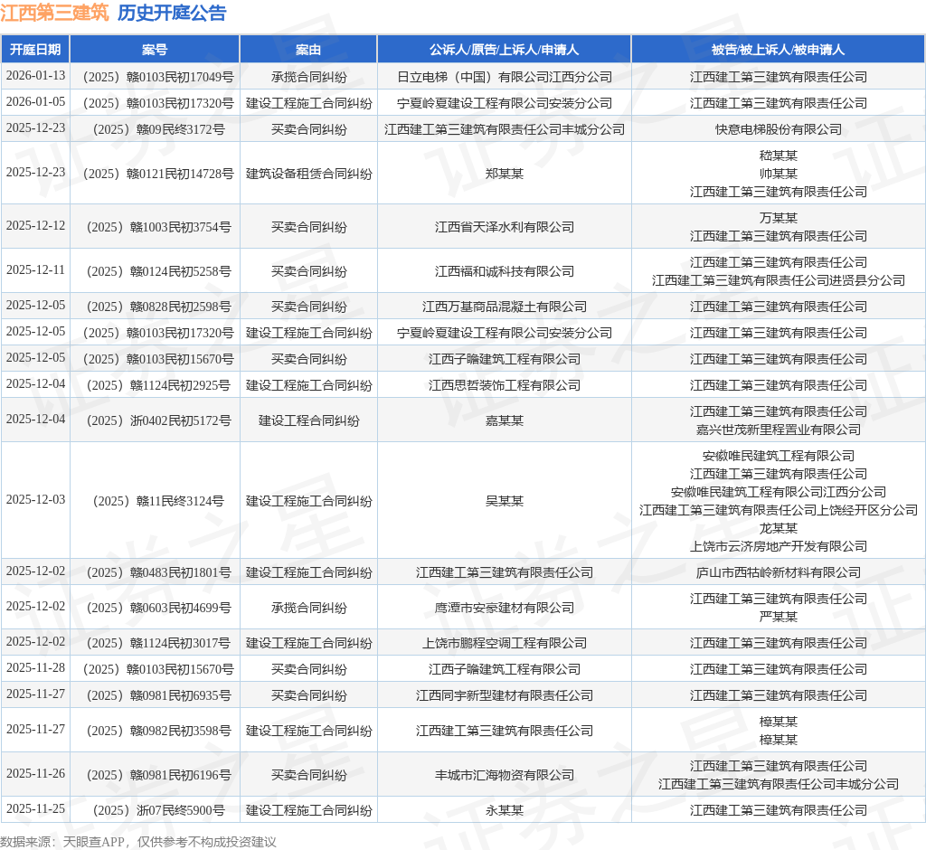Click defendant 严某某
Screen dimensions: 926x850
[779, 617]
